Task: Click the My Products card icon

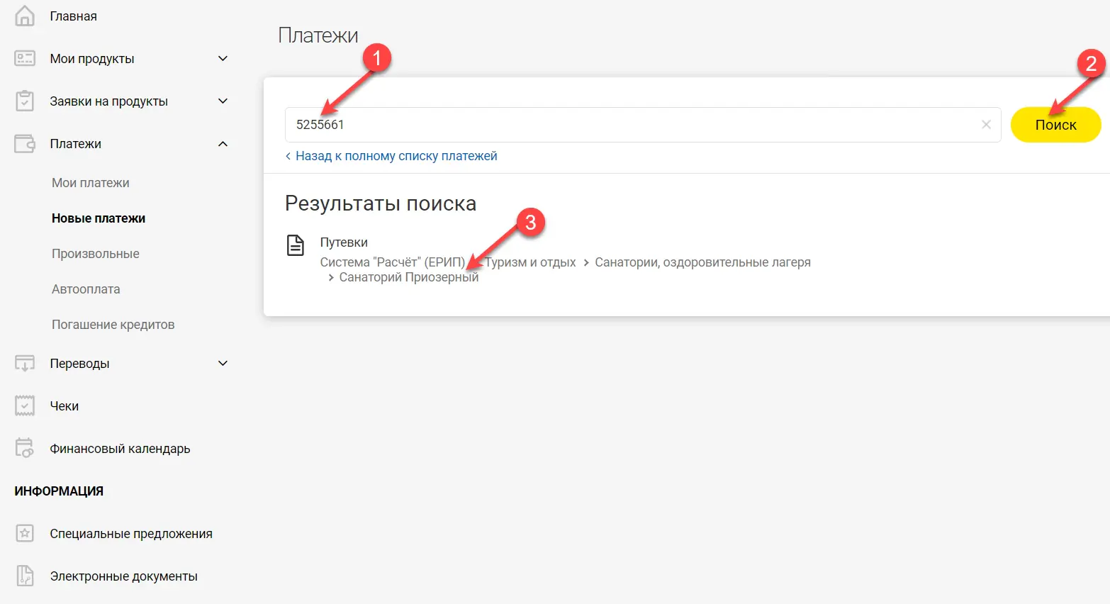Action: pos(25,59)
